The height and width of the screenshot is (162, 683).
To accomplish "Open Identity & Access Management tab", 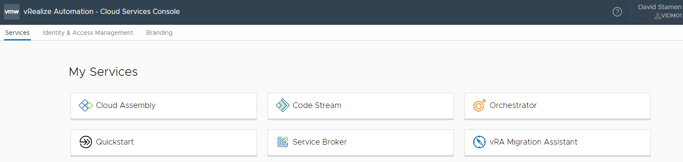I will (x=88, y=33).
